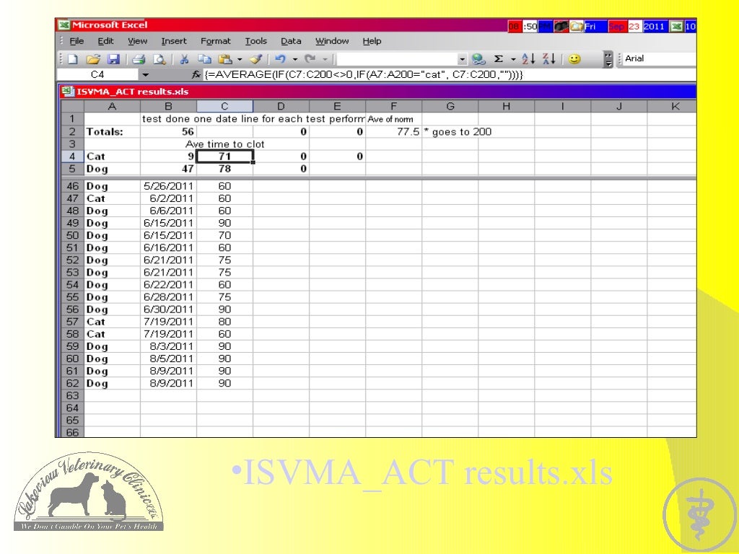739x554 pixels.
Task: Open the Redo history dropdown arrow
Action: pyautogui.click(x=325, y=59)
